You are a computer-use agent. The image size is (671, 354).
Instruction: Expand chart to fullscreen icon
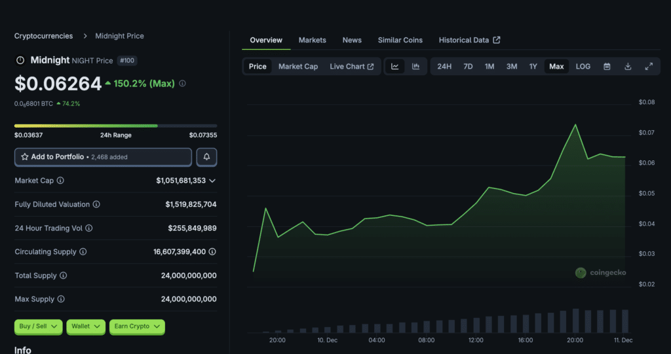[649, 66]
